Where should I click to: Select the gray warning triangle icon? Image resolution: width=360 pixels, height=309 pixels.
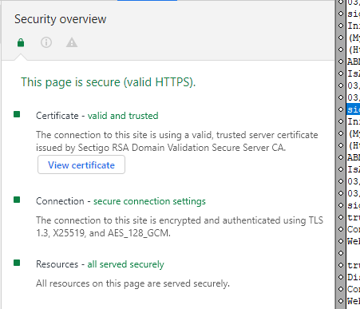point(72,42)
